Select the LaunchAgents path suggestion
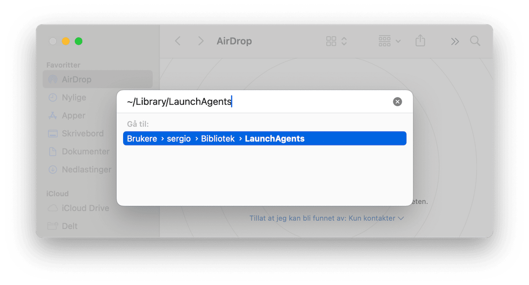Screen dimensions: 529x285 (x=264, y=139)
